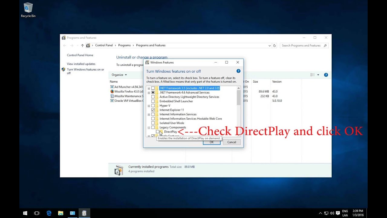Launch Microsoft Edge from taskbar
The height and width of the screenshot is (218, 387).
[x=49, y=213]
